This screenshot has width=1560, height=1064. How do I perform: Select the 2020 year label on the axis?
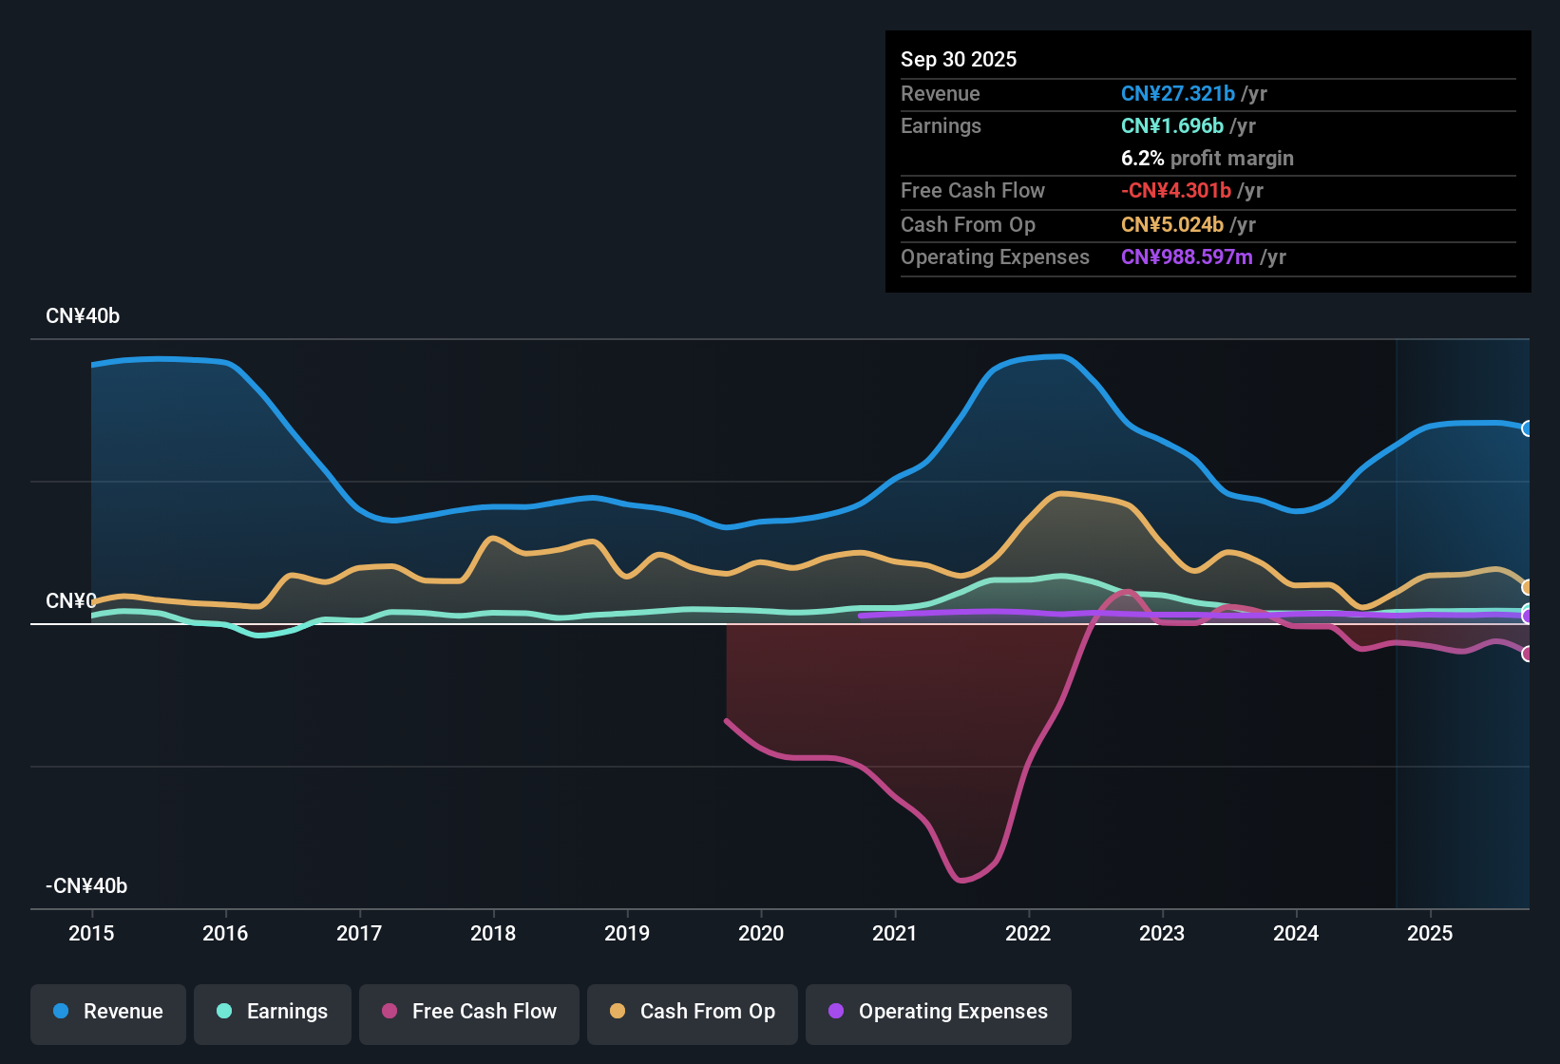(x=761, y=934)
